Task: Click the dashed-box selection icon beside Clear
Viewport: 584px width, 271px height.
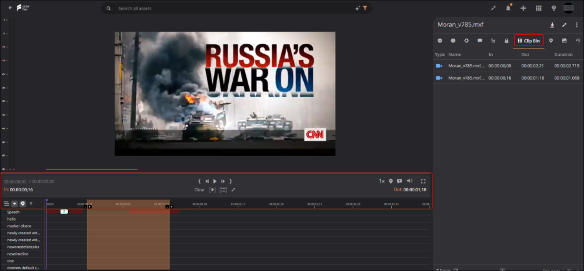Action: pyautogui.click(x=223, y=189)
